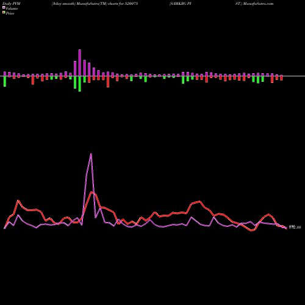This screenshot has width=305, height=305.
Task: Click the '(SAMKRG PI' stock name text
Action: tap(181, 4)
